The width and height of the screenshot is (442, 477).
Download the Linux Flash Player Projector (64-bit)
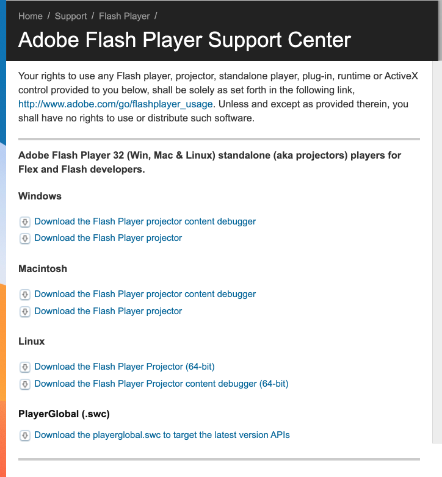point(125,367)
